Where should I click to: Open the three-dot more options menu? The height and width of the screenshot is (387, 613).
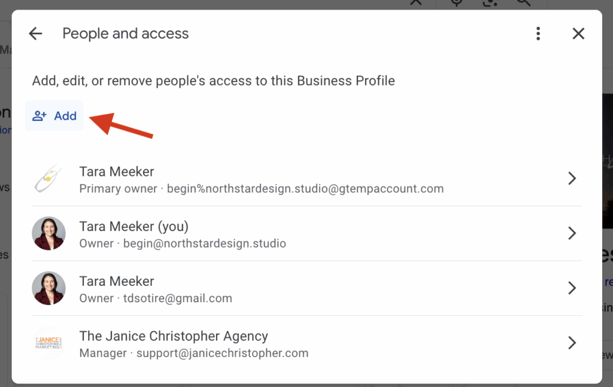pos(538,33)
